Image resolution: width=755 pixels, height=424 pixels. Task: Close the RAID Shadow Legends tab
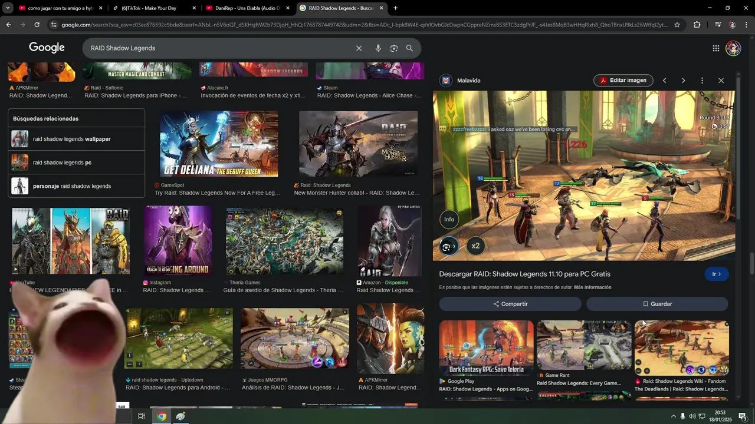tap(381, 8)
